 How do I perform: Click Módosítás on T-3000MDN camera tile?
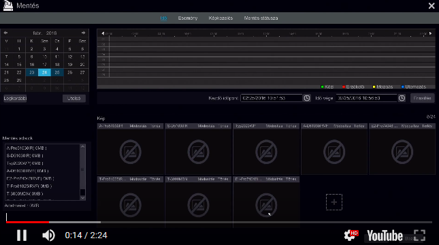[x=206, y=179]
